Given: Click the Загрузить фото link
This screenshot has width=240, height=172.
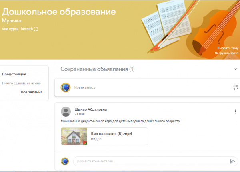Looking at the screenshot, I should (x=226, y=53).
